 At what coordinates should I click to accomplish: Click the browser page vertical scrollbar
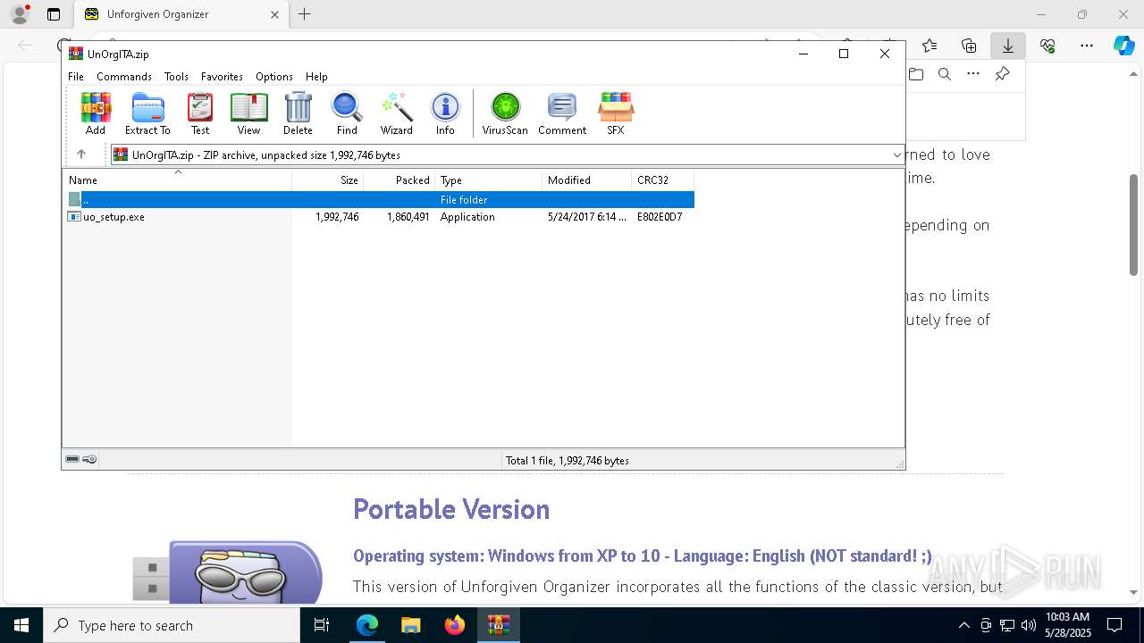[x=1134, y=225]
